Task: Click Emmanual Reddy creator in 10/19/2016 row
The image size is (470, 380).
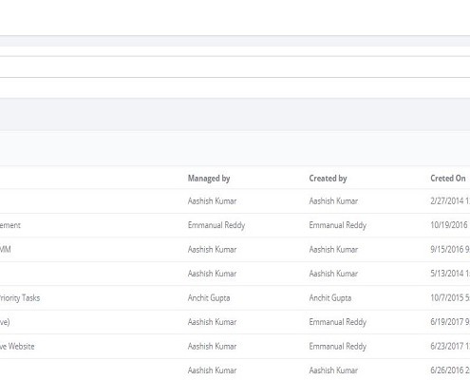Action: [x=338, y=225]
